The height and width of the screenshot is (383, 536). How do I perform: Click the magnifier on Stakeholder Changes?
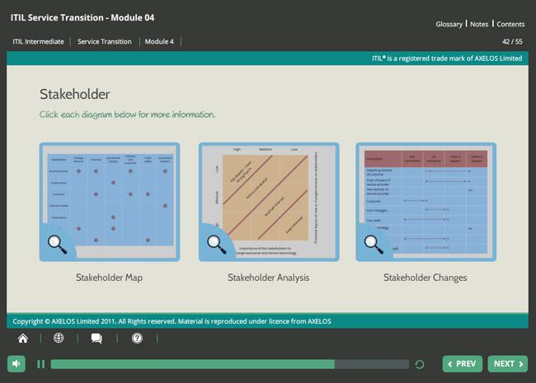coord(374,245)
